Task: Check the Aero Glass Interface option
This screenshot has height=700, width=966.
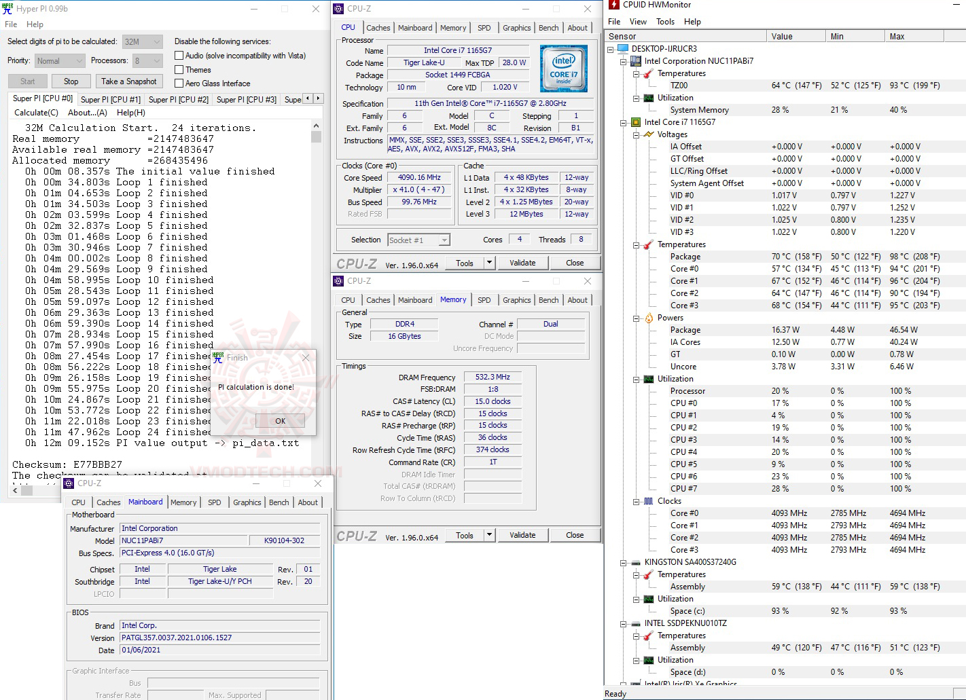Action: tap(179, 83)
